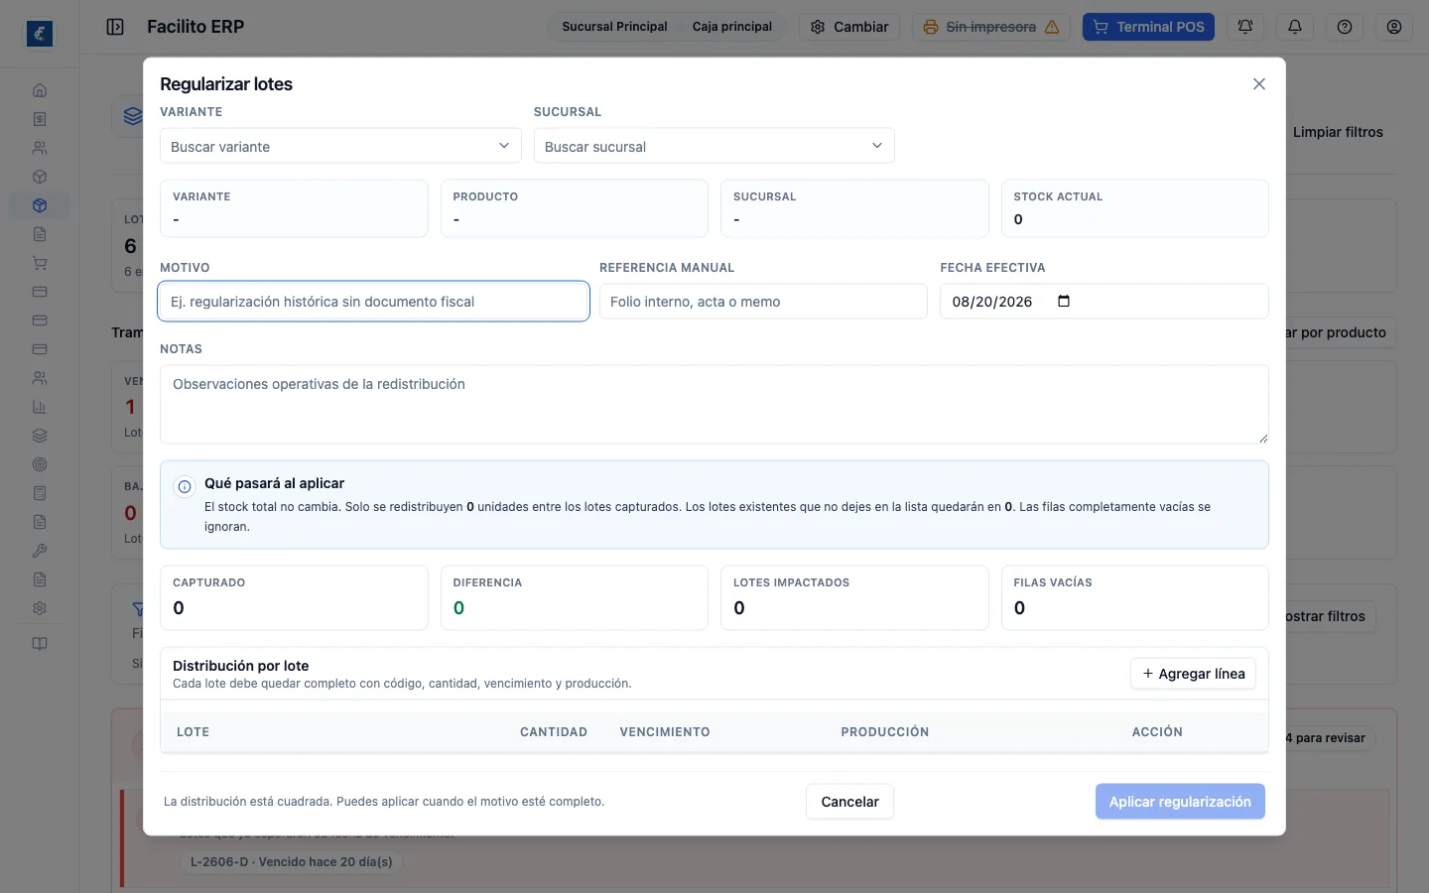The height and width of the screenshot is (893, 1429).
Task: Click the dollar receipt icon in the sidebar
Action: click(40, 119)
